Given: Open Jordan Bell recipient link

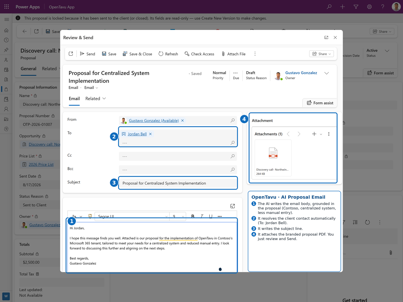Looking at the screenshot, I should [137, 134].
